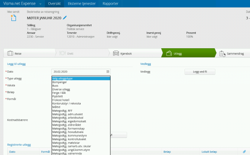
Task: Select Møtegodtgj. samarb.utv. skular option
Action: (81, 146)
